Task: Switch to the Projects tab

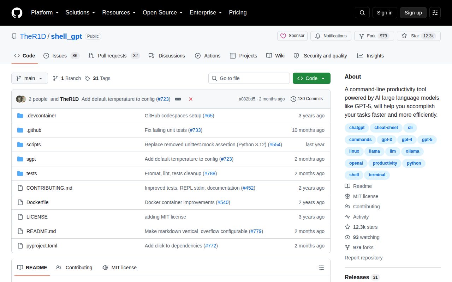Action: 243,56
